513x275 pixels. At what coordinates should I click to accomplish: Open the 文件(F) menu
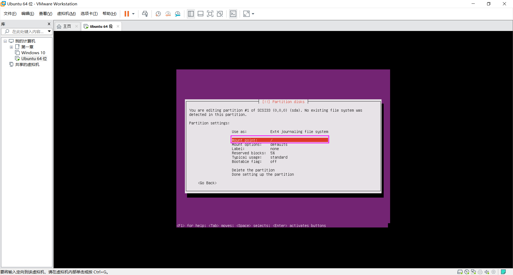pos(10,14)
